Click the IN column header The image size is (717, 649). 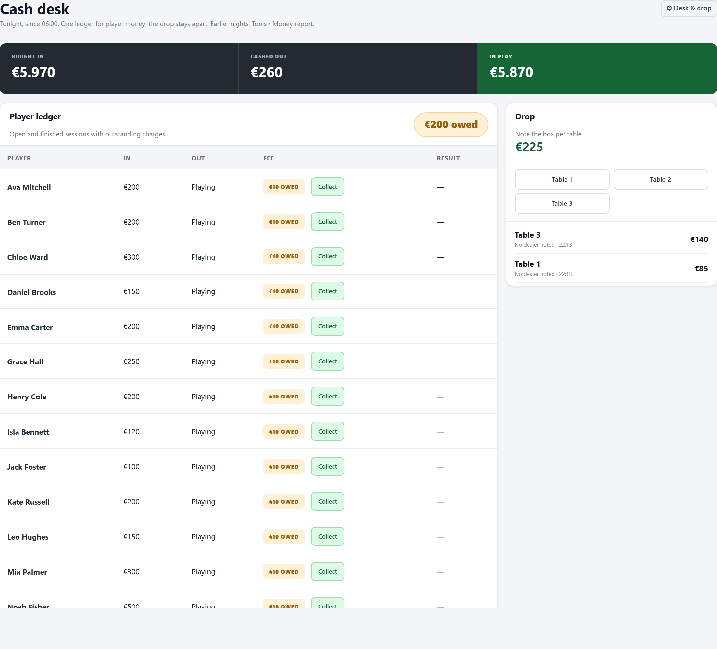(127, 158)
